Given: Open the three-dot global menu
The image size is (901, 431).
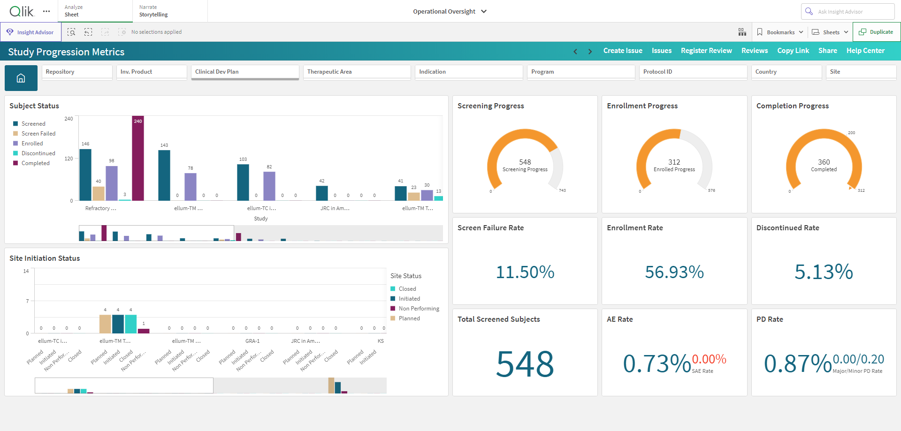Looking at the screenshot, I should [46, 11].
